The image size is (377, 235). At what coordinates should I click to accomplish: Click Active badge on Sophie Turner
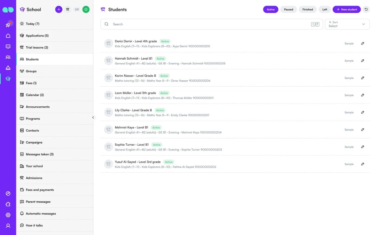157,145
